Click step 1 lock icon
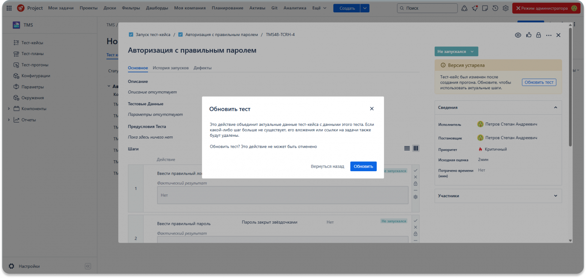586x278 pixels. pyautogui.click(x=415, y=184)
